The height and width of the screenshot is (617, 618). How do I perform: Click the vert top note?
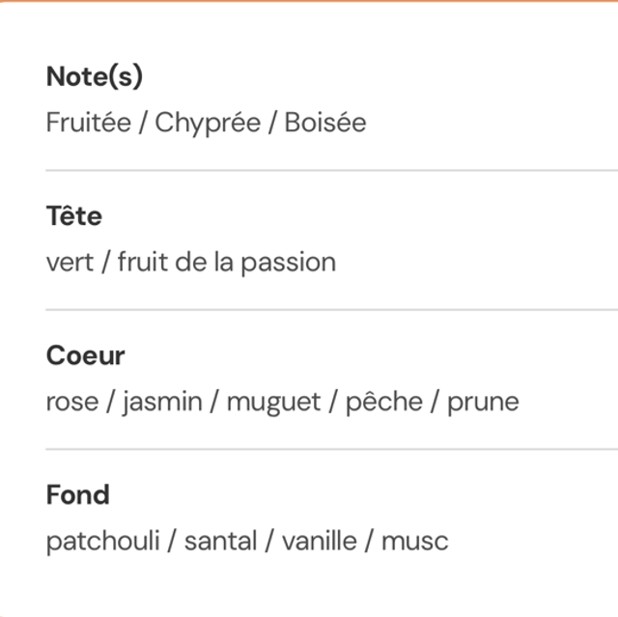[70, 263]
